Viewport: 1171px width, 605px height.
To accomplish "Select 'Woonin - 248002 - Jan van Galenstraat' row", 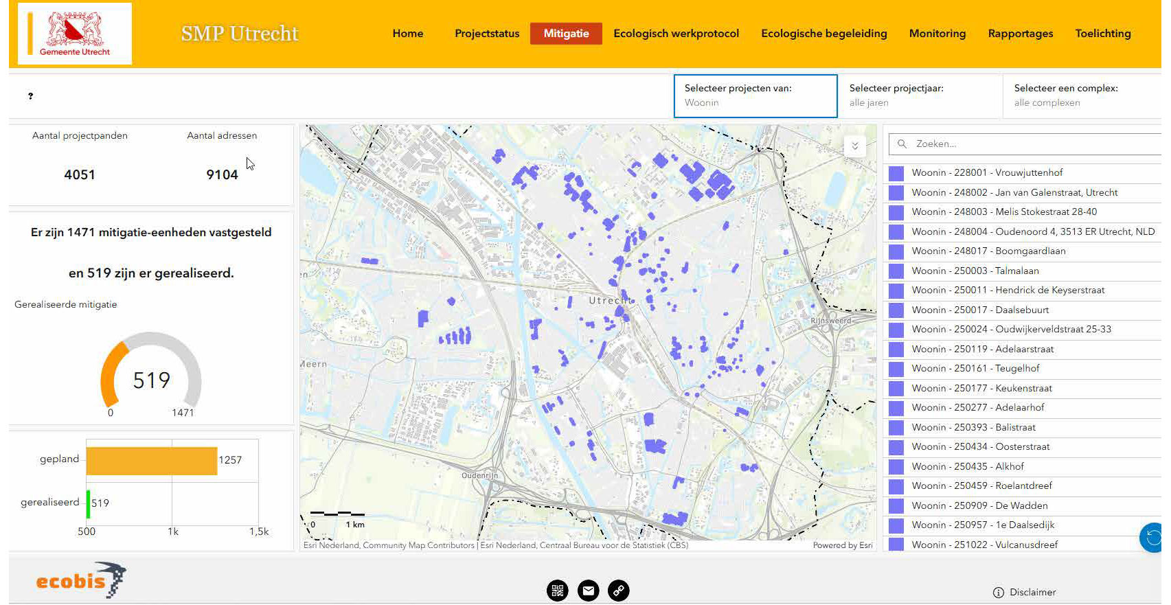I will [x=1022, y=193].
